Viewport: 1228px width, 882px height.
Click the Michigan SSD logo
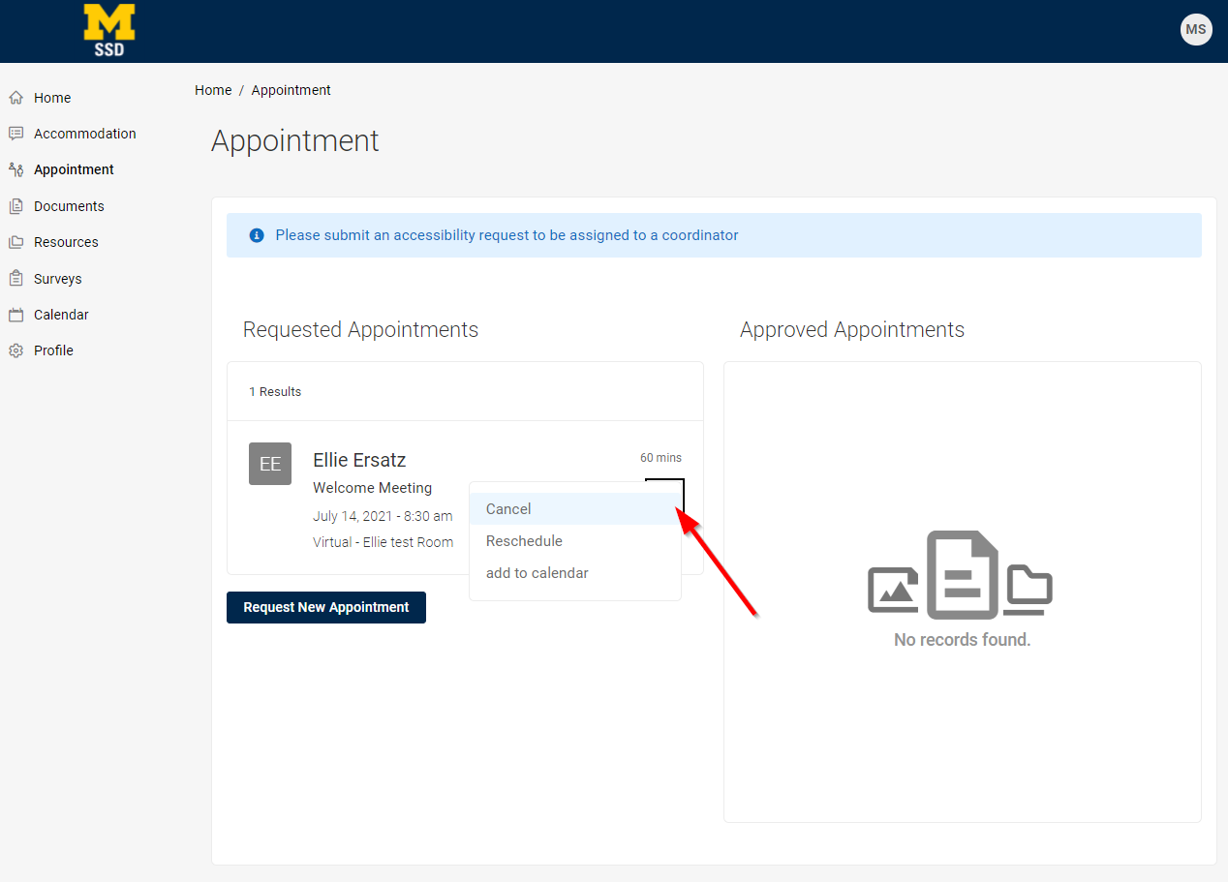pos(109,31)
